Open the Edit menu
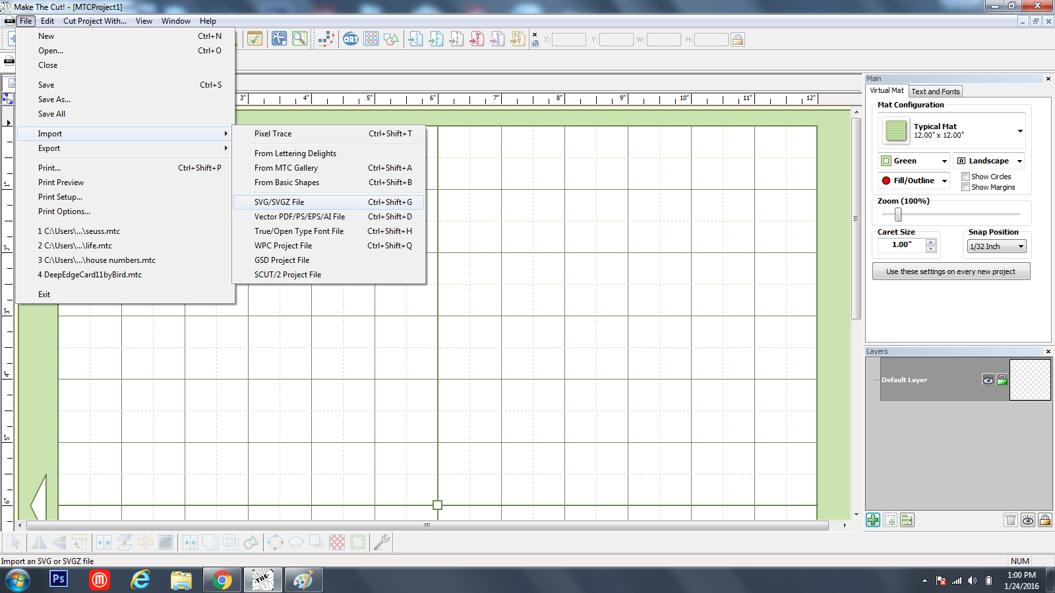Screen dimensions: 1055x593 tap(47, 21)
